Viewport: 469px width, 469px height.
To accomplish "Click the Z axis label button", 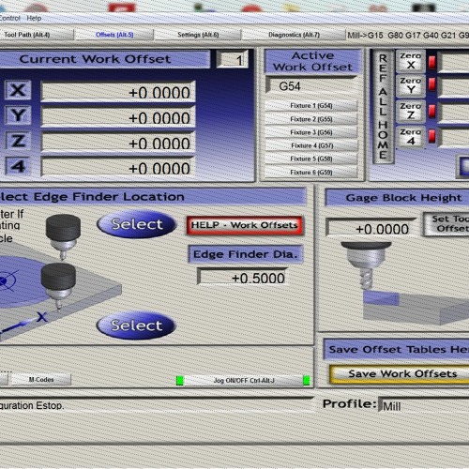I will click(18, 141).
